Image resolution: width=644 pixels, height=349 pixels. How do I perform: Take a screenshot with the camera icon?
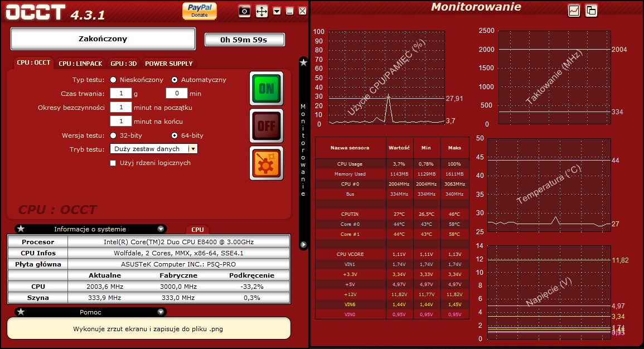pyautogui.click(x=244, y=11)
